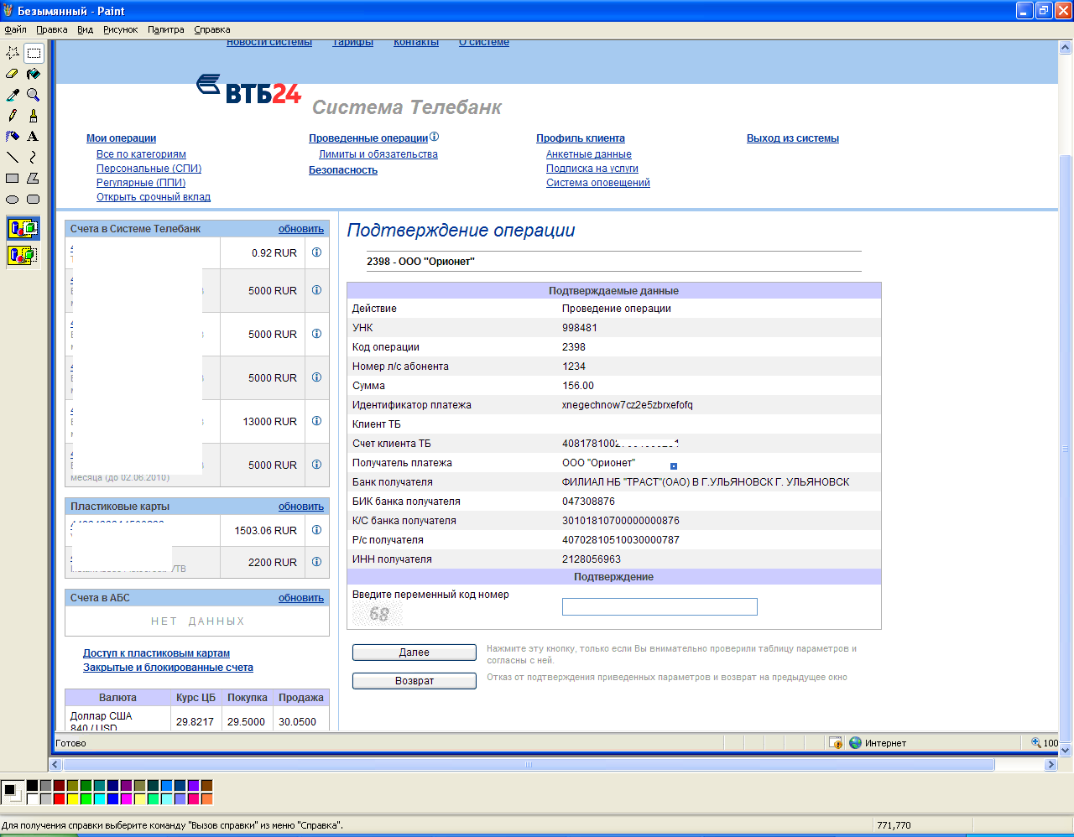1074x837 pixels.
Task: Pick the bright blue color swatch
Action: (112, 799)
